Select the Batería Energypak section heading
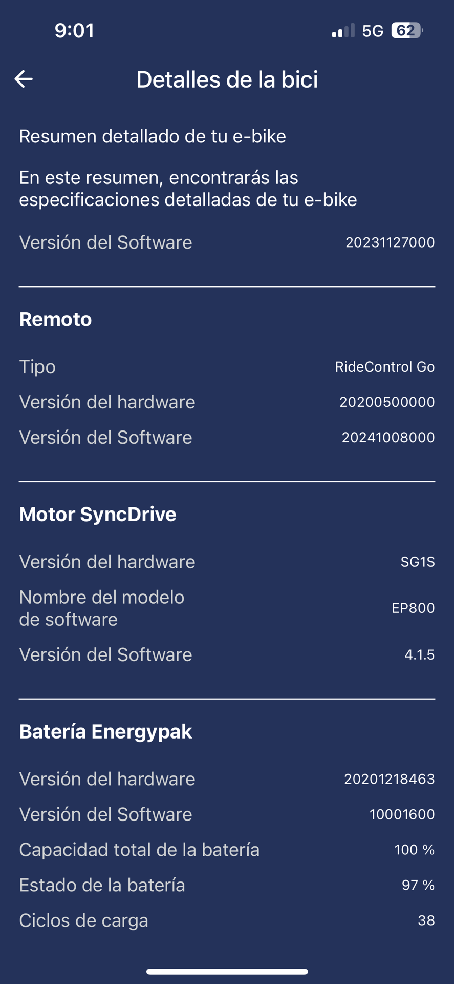 (x=105, y=731)
